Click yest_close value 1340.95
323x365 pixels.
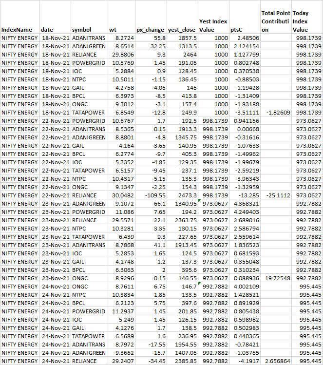[186, 204]
